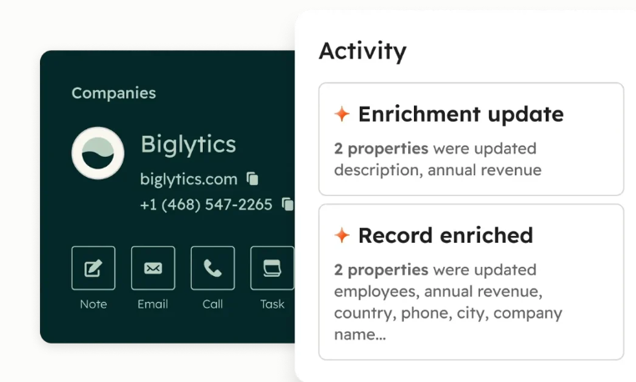Click the Note icon button

[x=93, y=268]
